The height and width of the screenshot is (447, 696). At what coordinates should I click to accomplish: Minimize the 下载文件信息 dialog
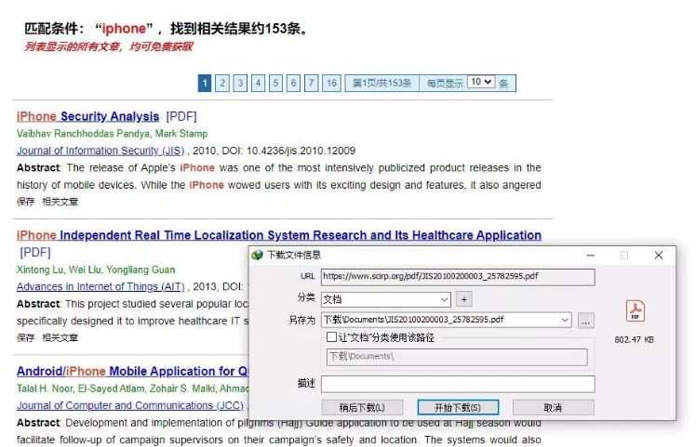(590, 256)
